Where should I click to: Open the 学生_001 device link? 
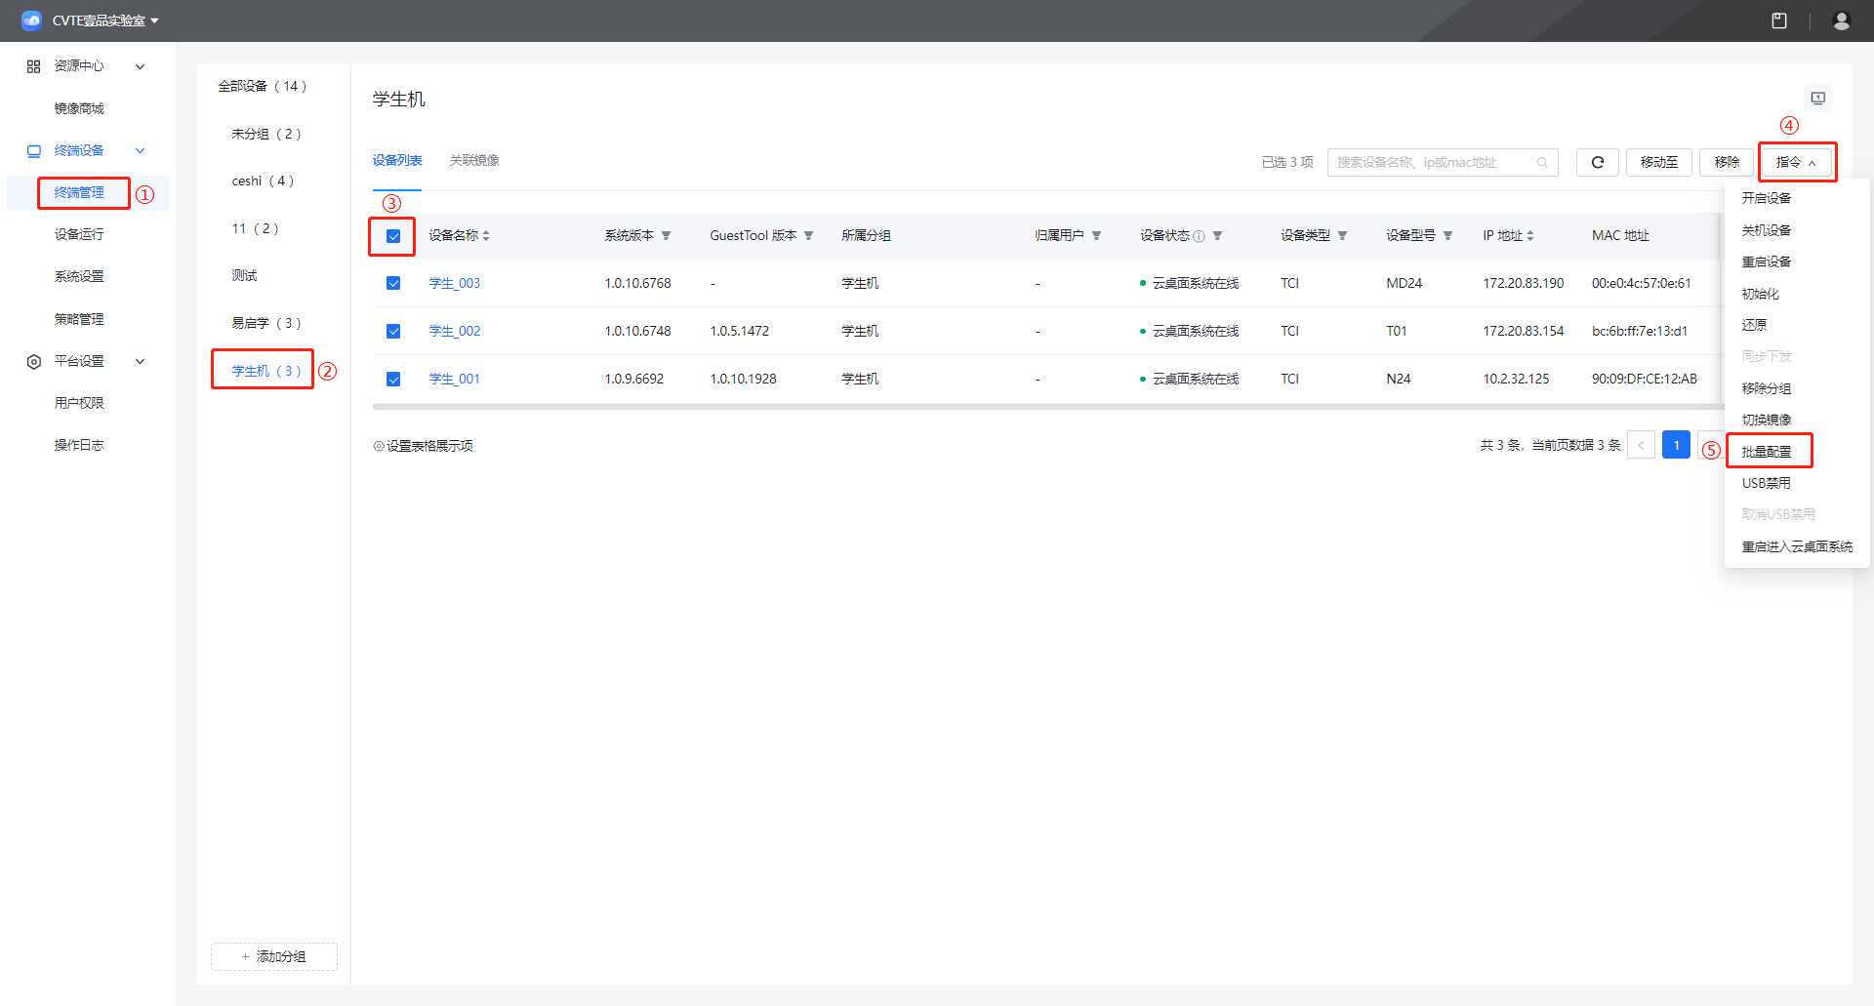455,379
